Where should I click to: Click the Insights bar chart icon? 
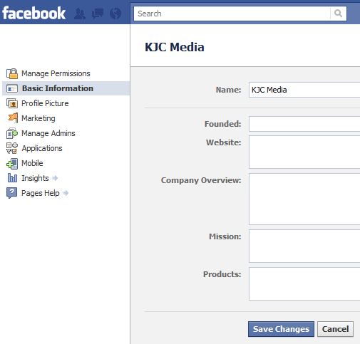pyautogui.click(x=12, y=178)
